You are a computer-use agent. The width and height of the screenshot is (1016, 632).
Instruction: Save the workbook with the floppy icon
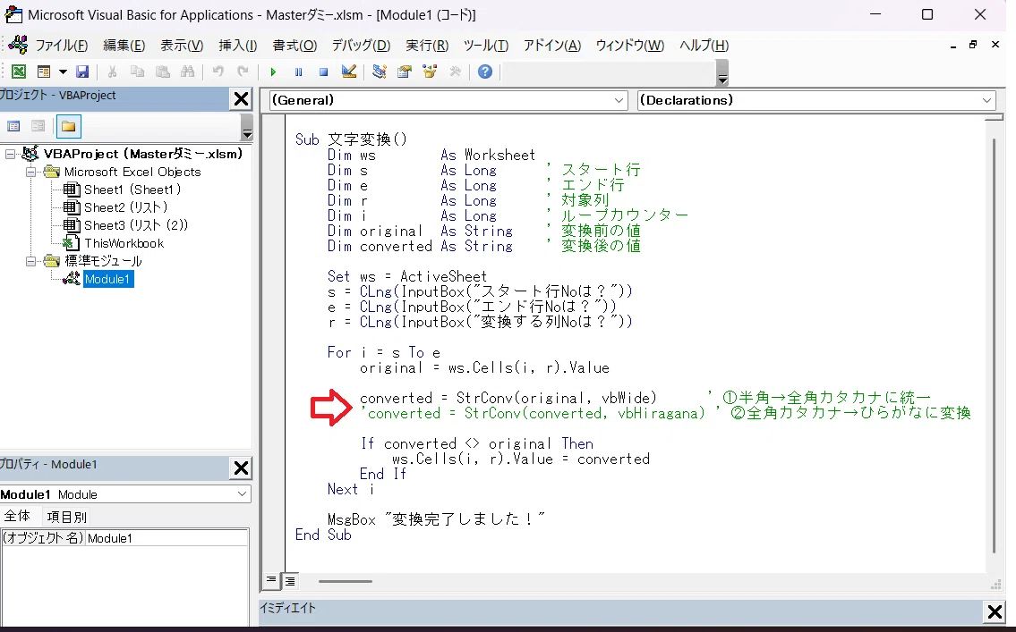click(x=82, y=72)
